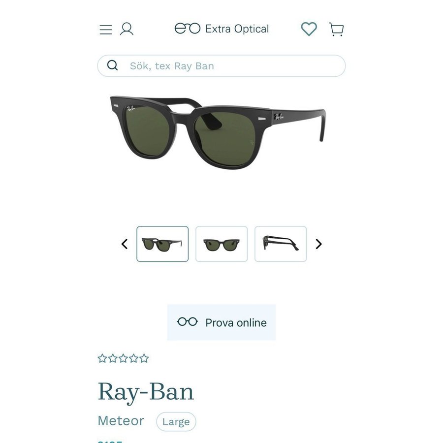Open the user account icon

(x=127, y=29)
